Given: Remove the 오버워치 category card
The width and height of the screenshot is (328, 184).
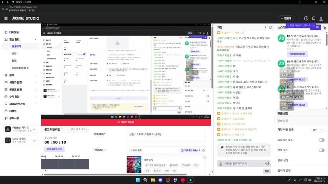Looking at the screenshot, I should [x=205, y=157].
